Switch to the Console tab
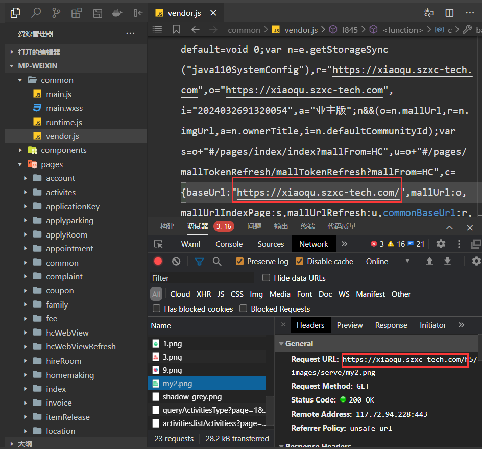Screen dimensions: 482x449 coord(229,244)
